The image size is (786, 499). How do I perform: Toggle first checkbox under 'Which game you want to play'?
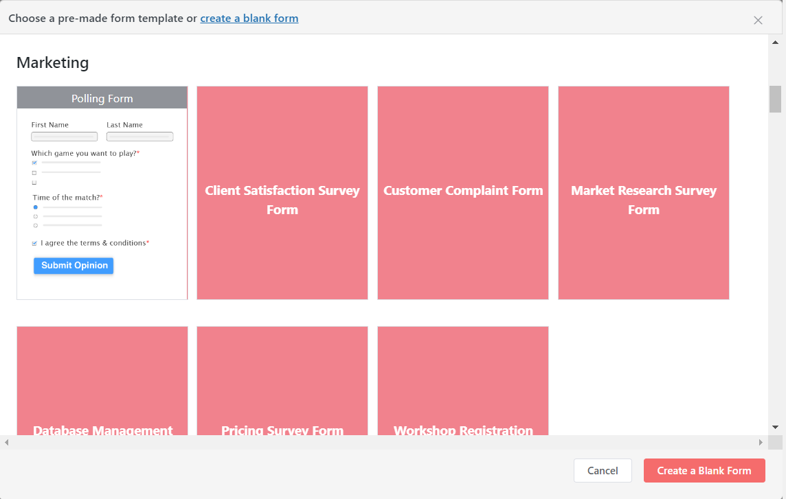point(34,163)
